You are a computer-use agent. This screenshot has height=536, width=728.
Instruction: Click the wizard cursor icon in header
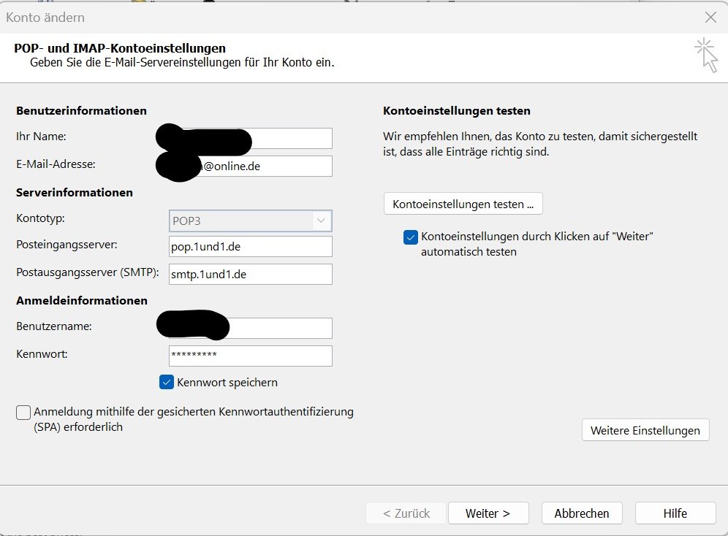pos(706,55)
